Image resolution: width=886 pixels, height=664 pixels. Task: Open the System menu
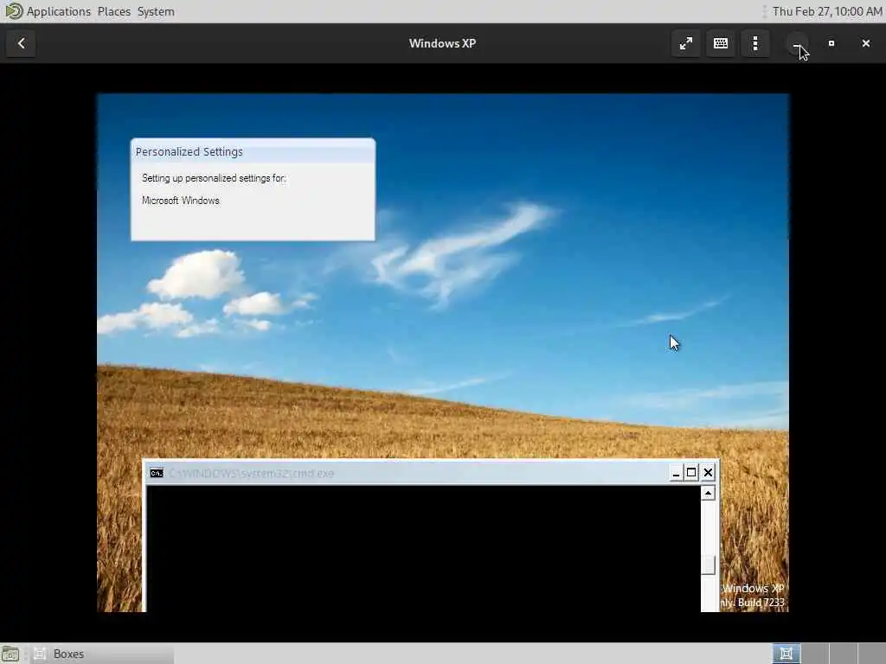click(156, 11)
